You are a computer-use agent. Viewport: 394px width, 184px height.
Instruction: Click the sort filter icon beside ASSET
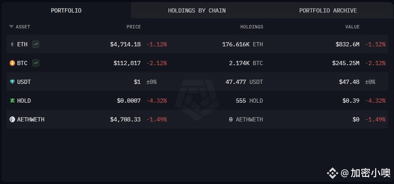pyautogui.click(x=11, y=27)
